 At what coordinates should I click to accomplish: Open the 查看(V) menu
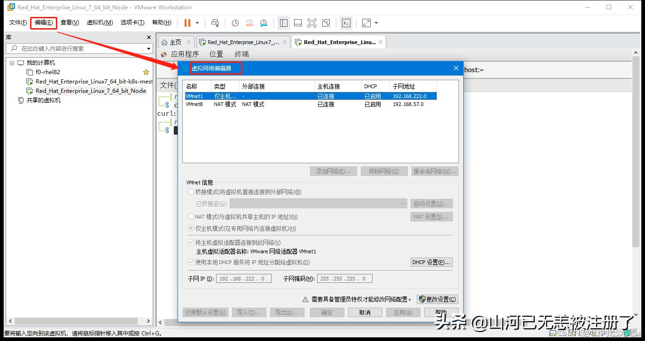tap(70, 23)
